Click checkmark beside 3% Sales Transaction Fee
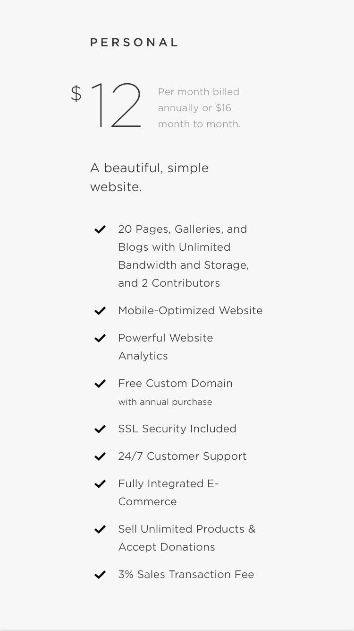354x631 pixels. tap(100, 575)
